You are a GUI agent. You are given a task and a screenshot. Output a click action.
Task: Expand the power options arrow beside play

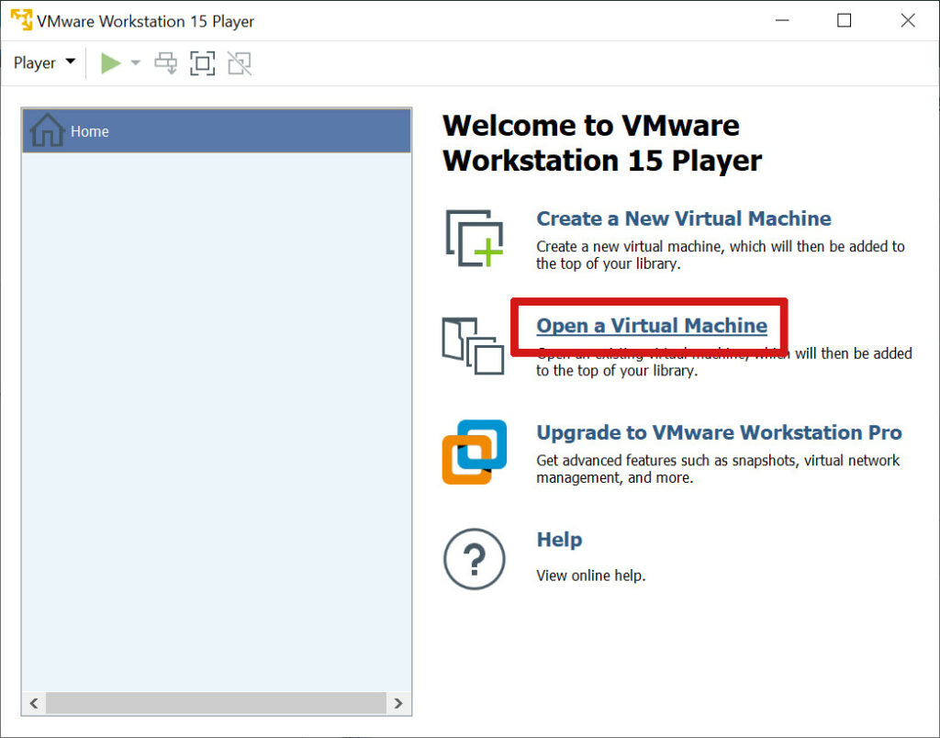pos(136,62)
